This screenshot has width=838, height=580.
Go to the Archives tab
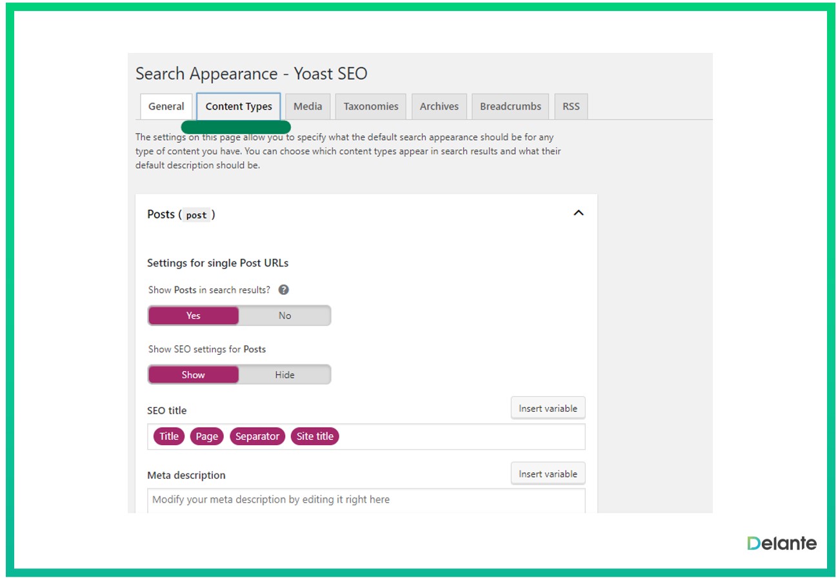[439, 106]
